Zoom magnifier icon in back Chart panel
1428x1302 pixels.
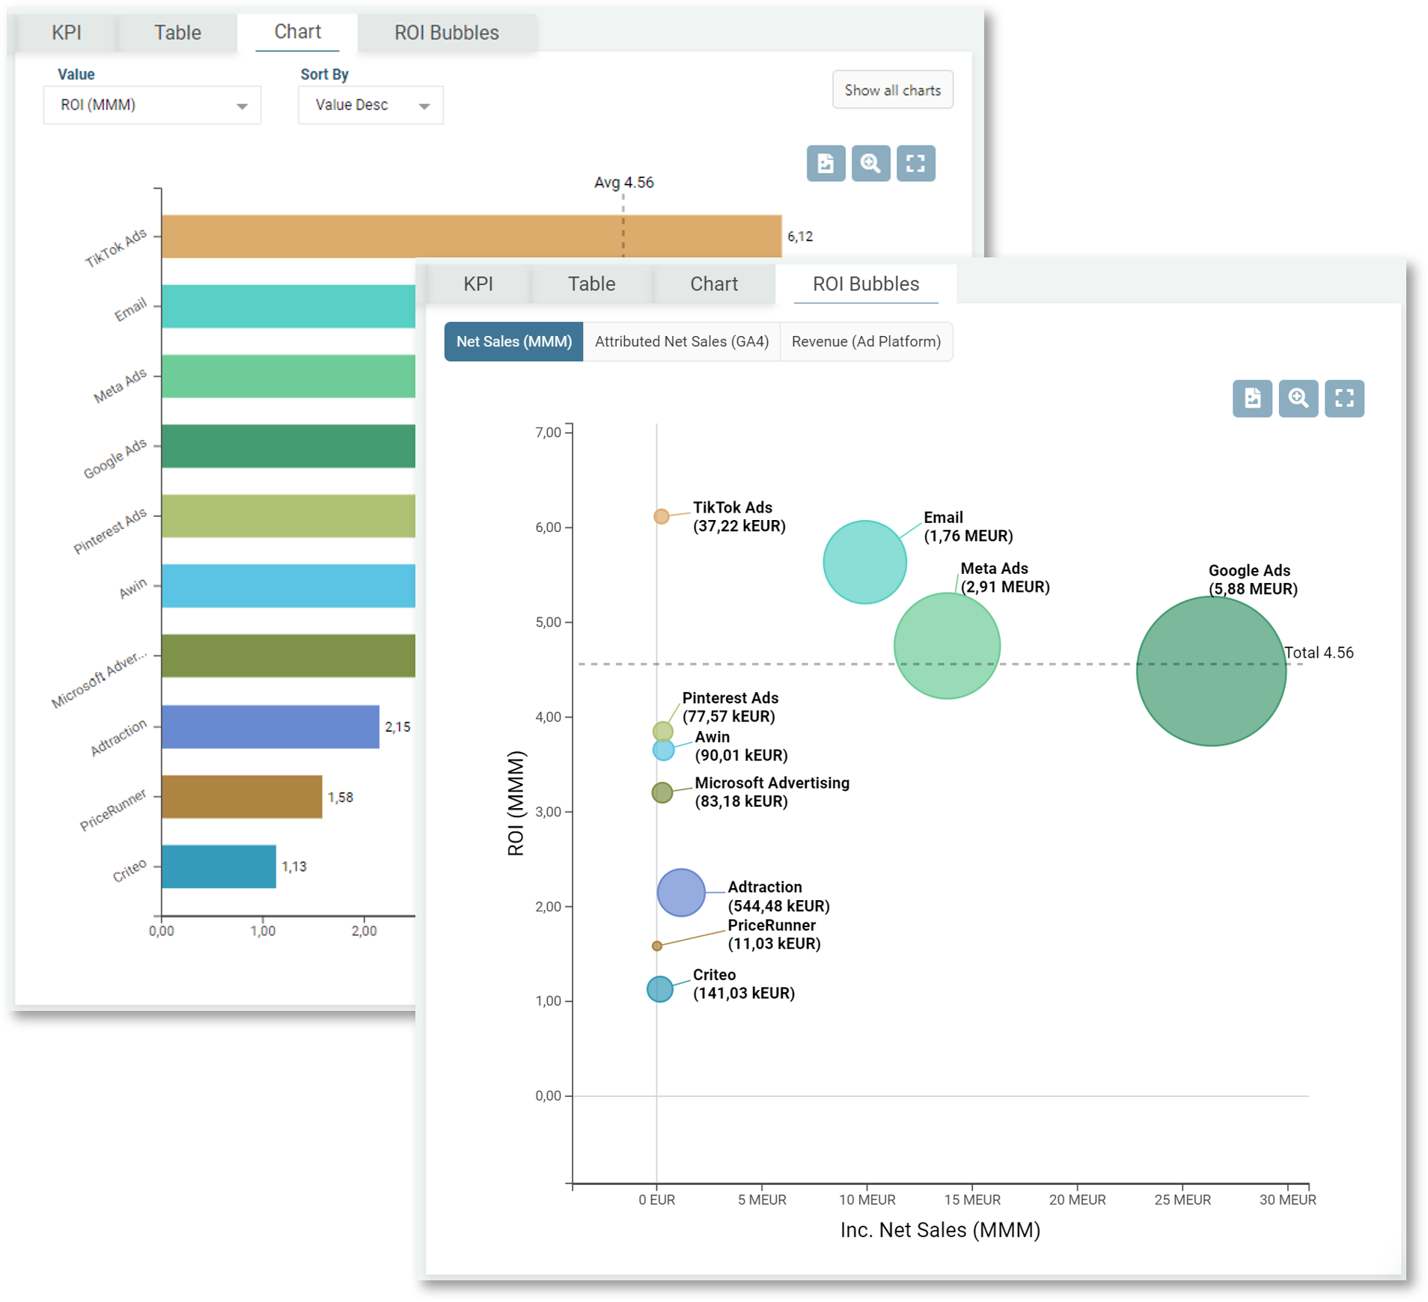(870, 163)
